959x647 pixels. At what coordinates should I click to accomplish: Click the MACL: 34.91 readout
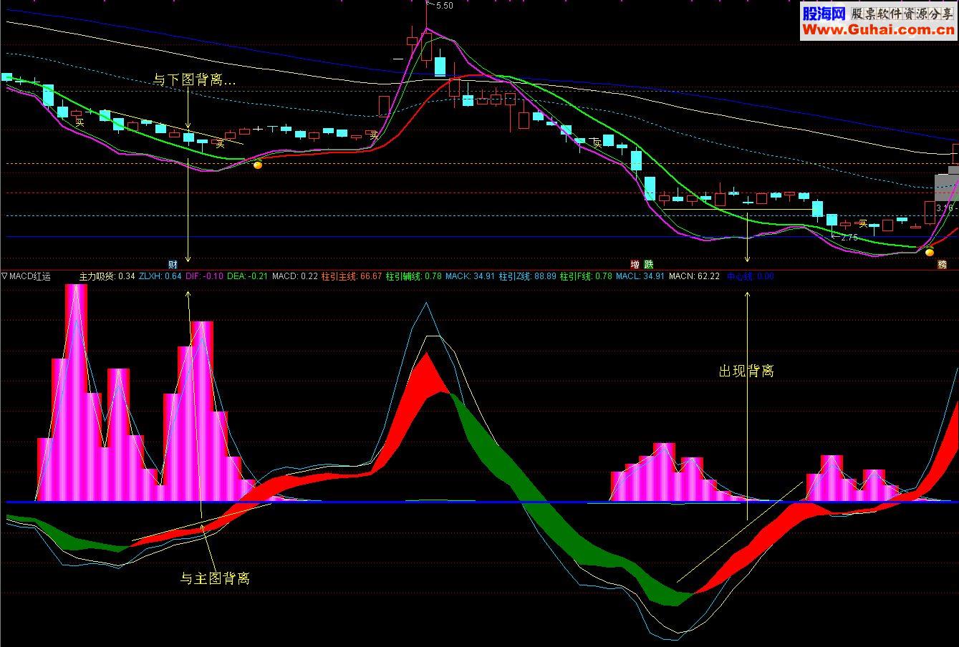tap(640, 276)
